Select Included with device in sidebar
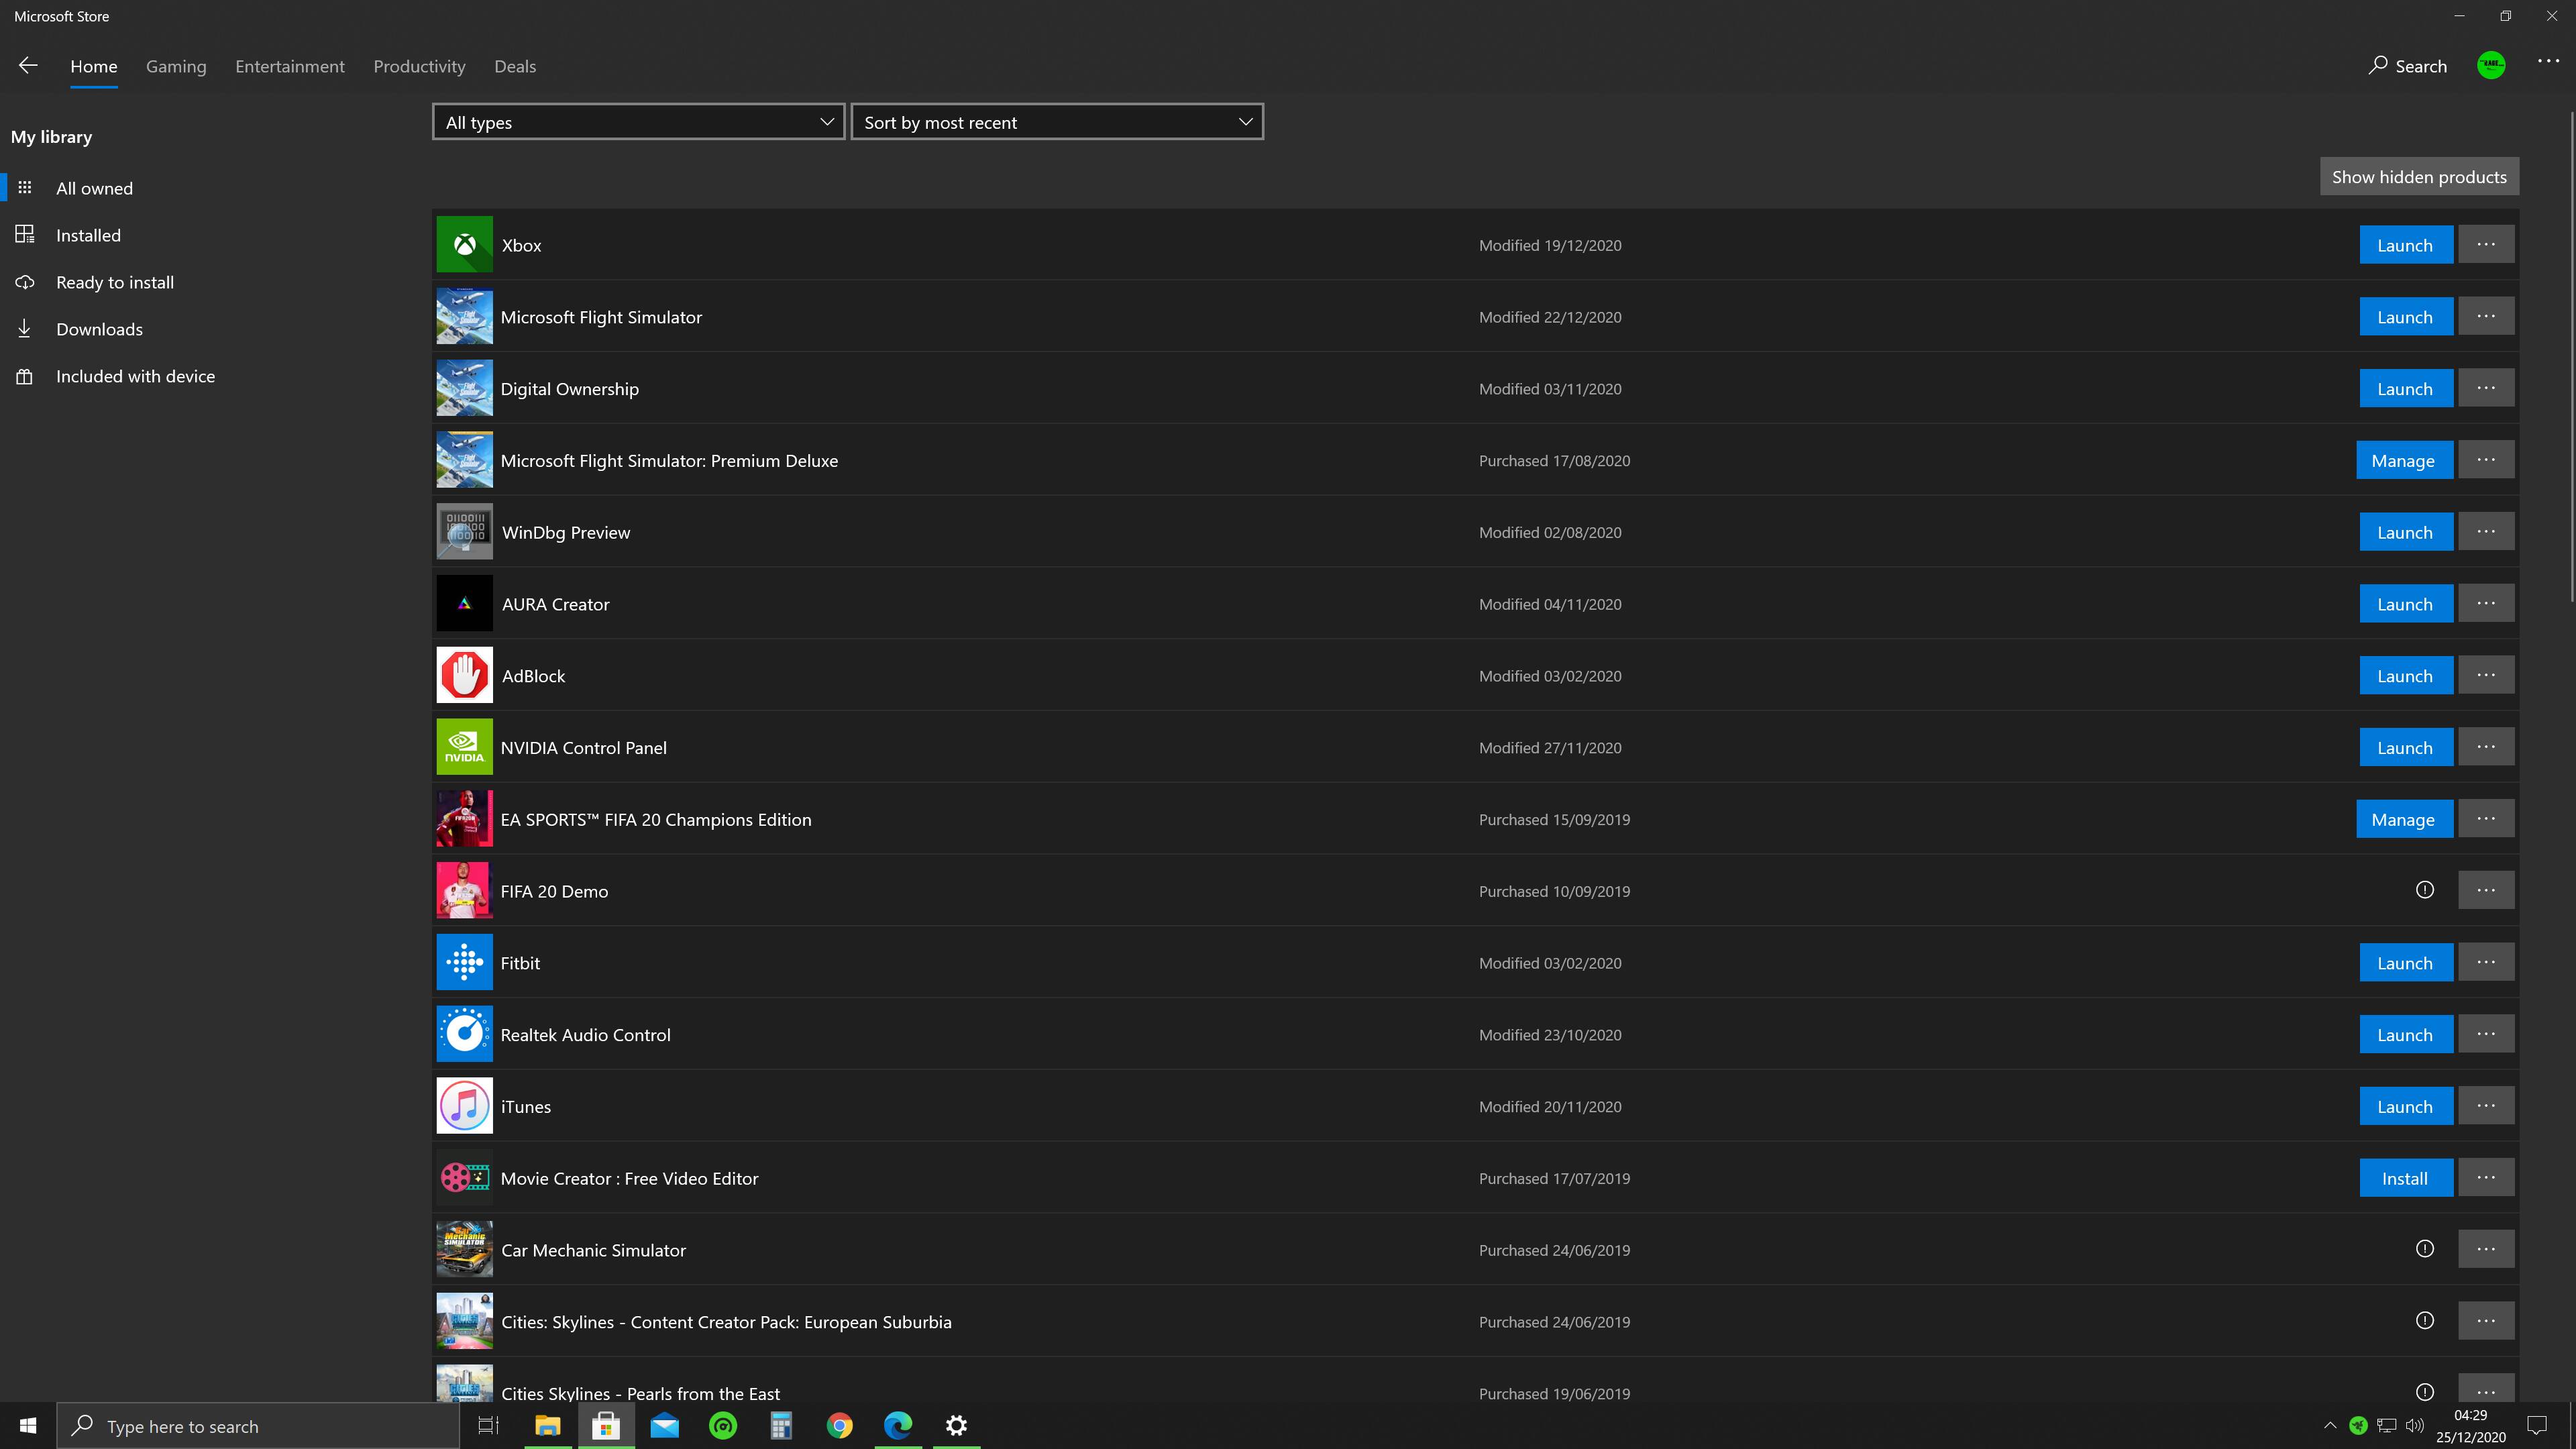This screenshot has height=1449, width=2576. [x=135, y=376]
